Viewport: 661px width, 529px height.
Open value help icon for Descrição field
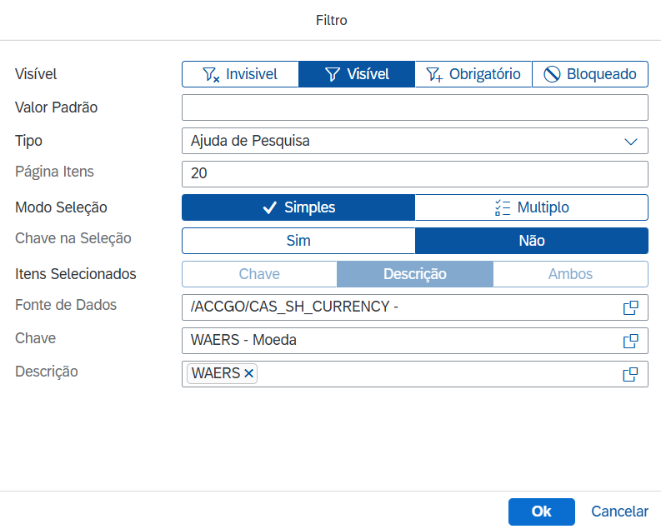(x=630, y=374)
